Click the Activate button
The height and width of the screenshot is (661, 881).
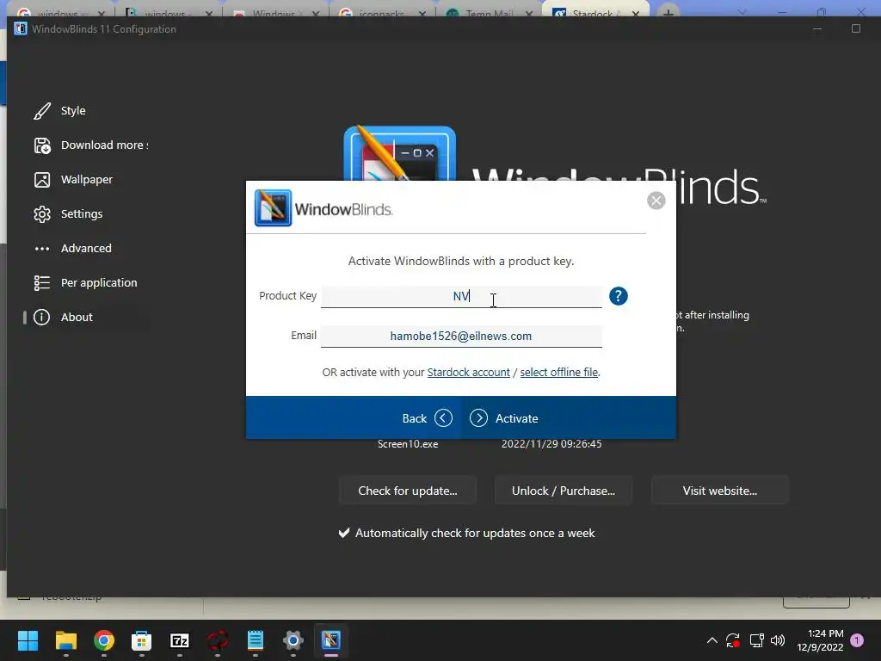[503, 418]
